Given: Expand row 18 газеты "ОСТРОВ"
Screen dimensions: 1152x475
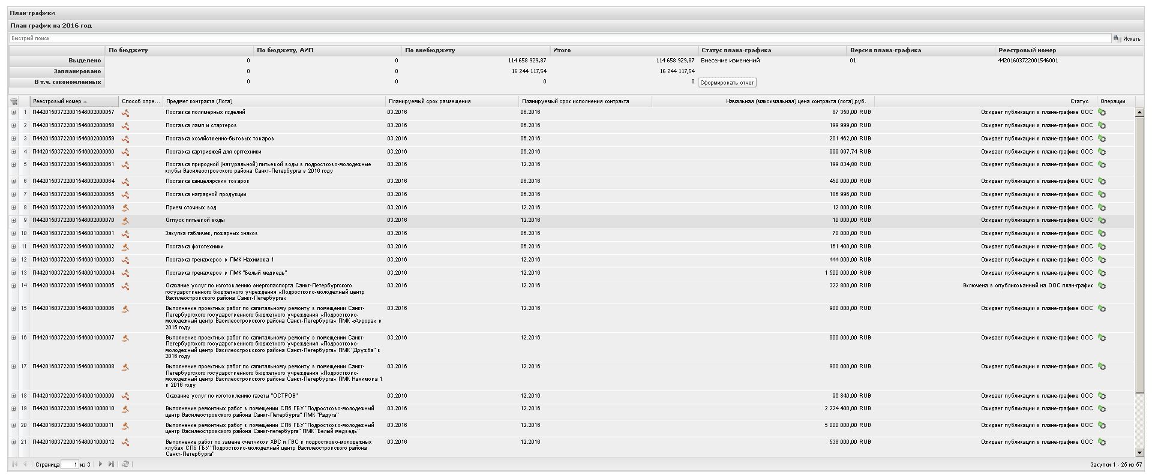Looking at the screenshot, I should (x=14, y=396).
